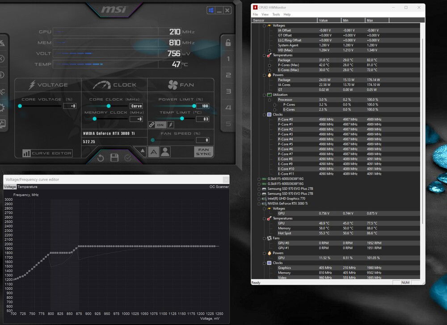
Task: Expand the Intel(R) UHD Graphics 770 node
Action: click(x=259, y=199)
